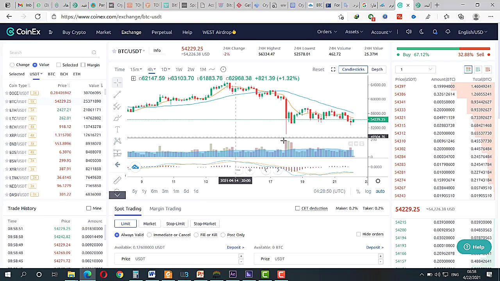Select the patterns drawing tool
This screenshot has height=281, width=500.
tap(117, 141)
